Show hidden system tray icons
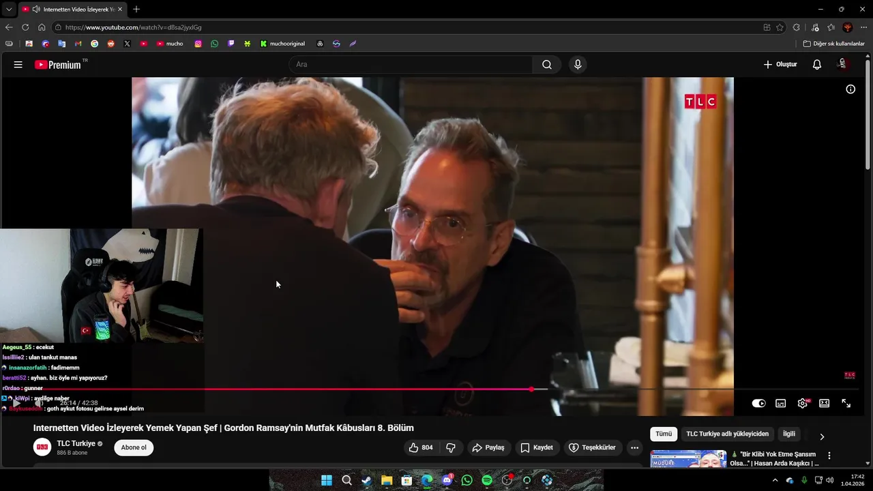The width and height of the screenshot is (873, 491). 775,480
